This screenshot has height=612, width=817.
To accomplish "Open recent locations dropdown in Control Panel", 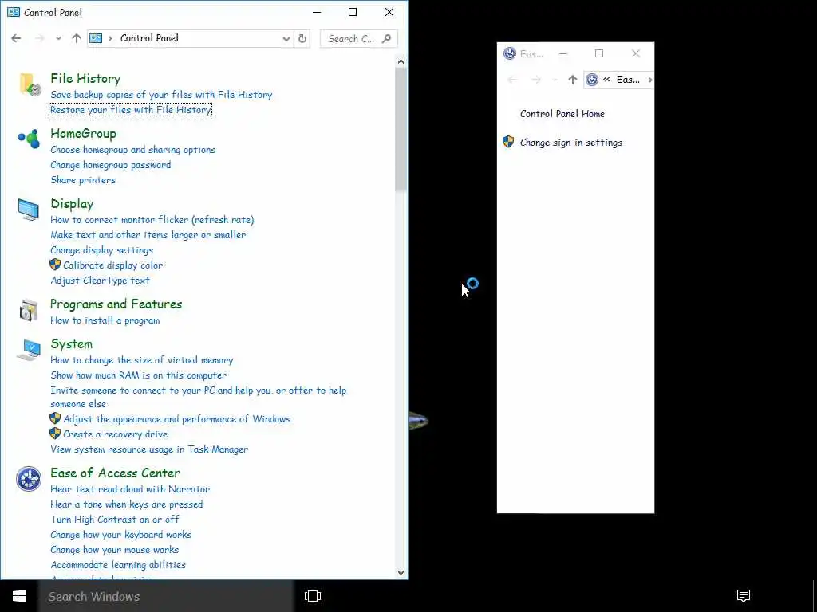I will (x=58, y=38).
